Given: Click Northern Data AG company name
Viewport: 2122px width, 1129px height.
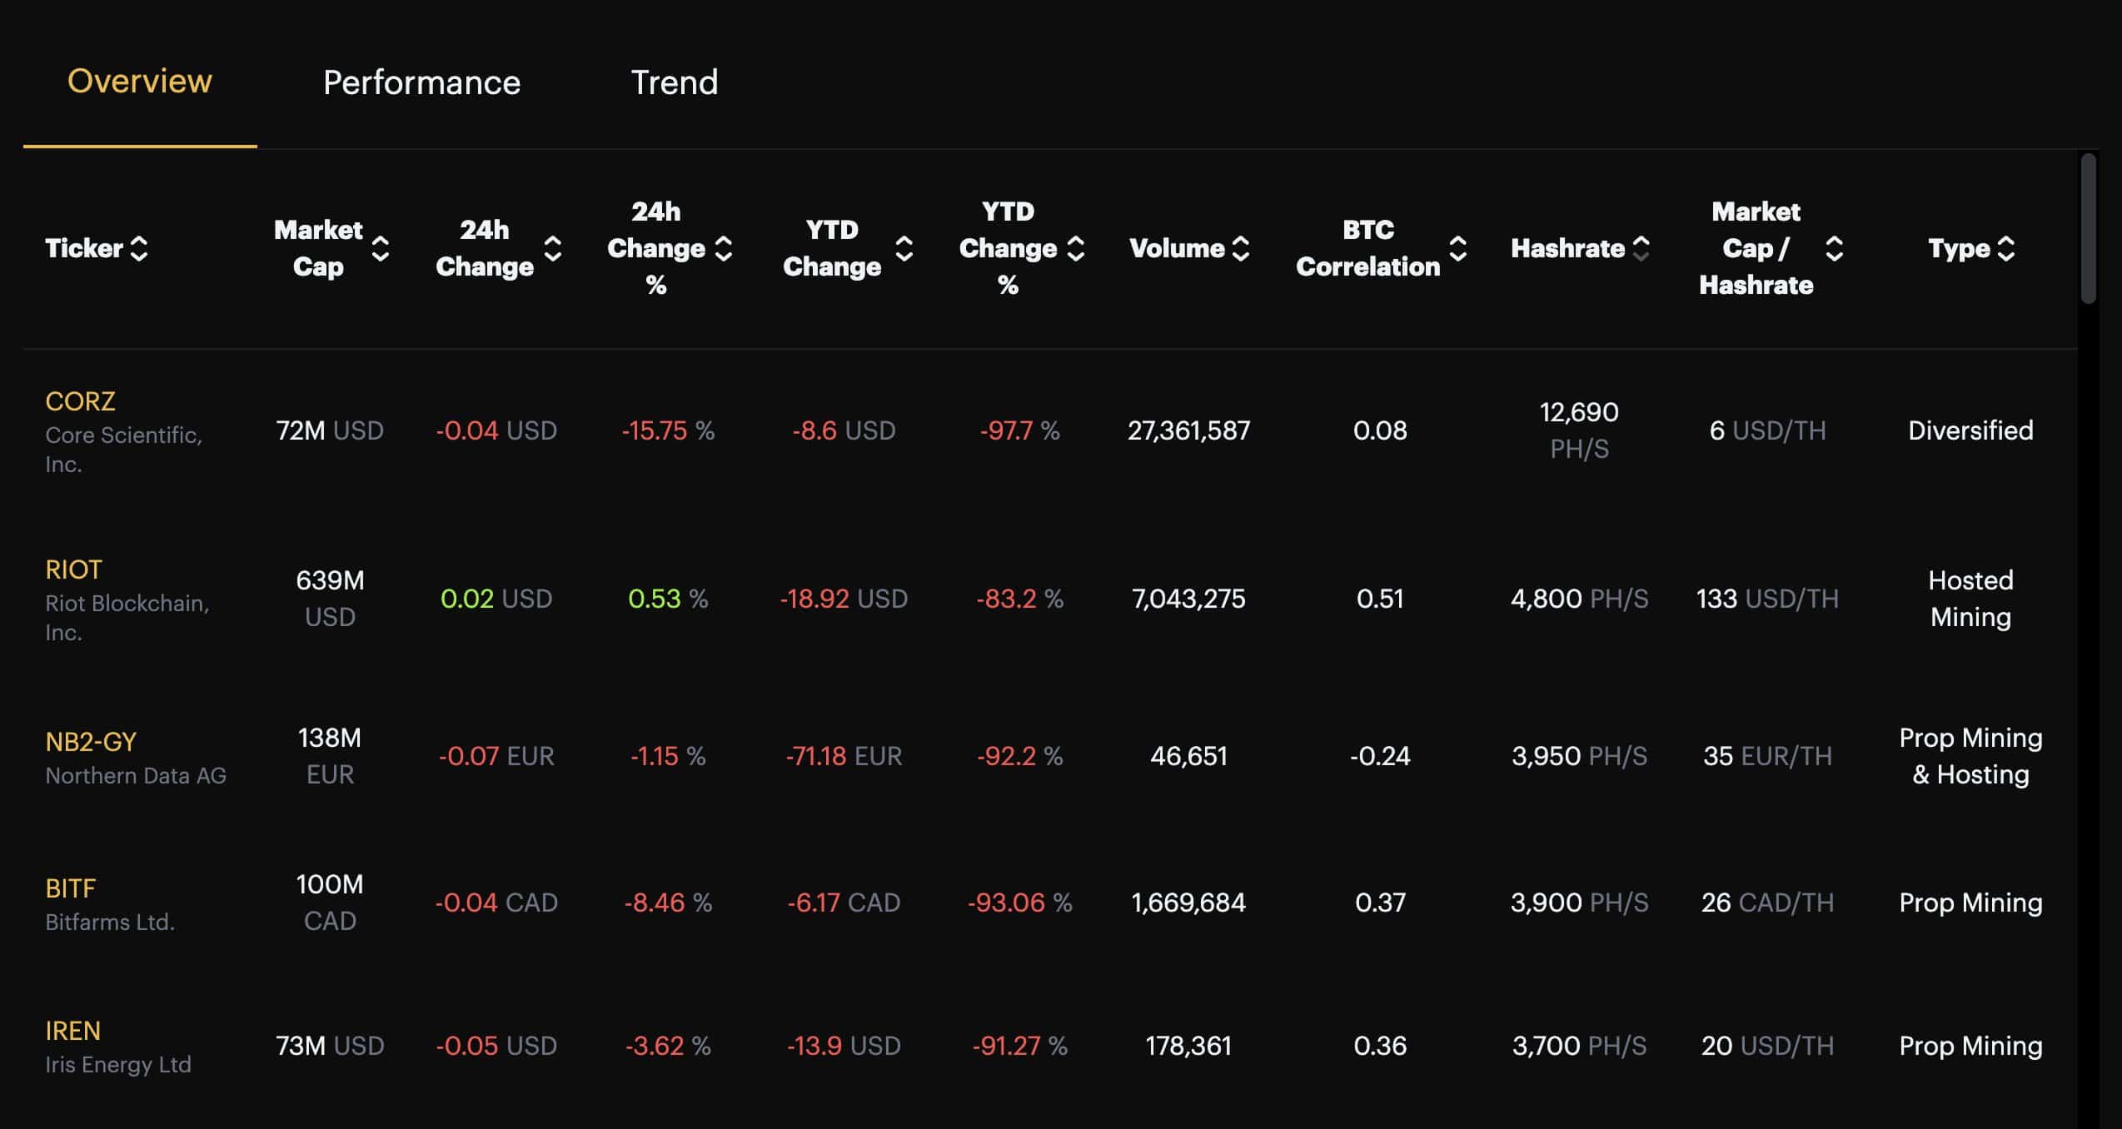Looking at the screenshot, I should [136, 776].
